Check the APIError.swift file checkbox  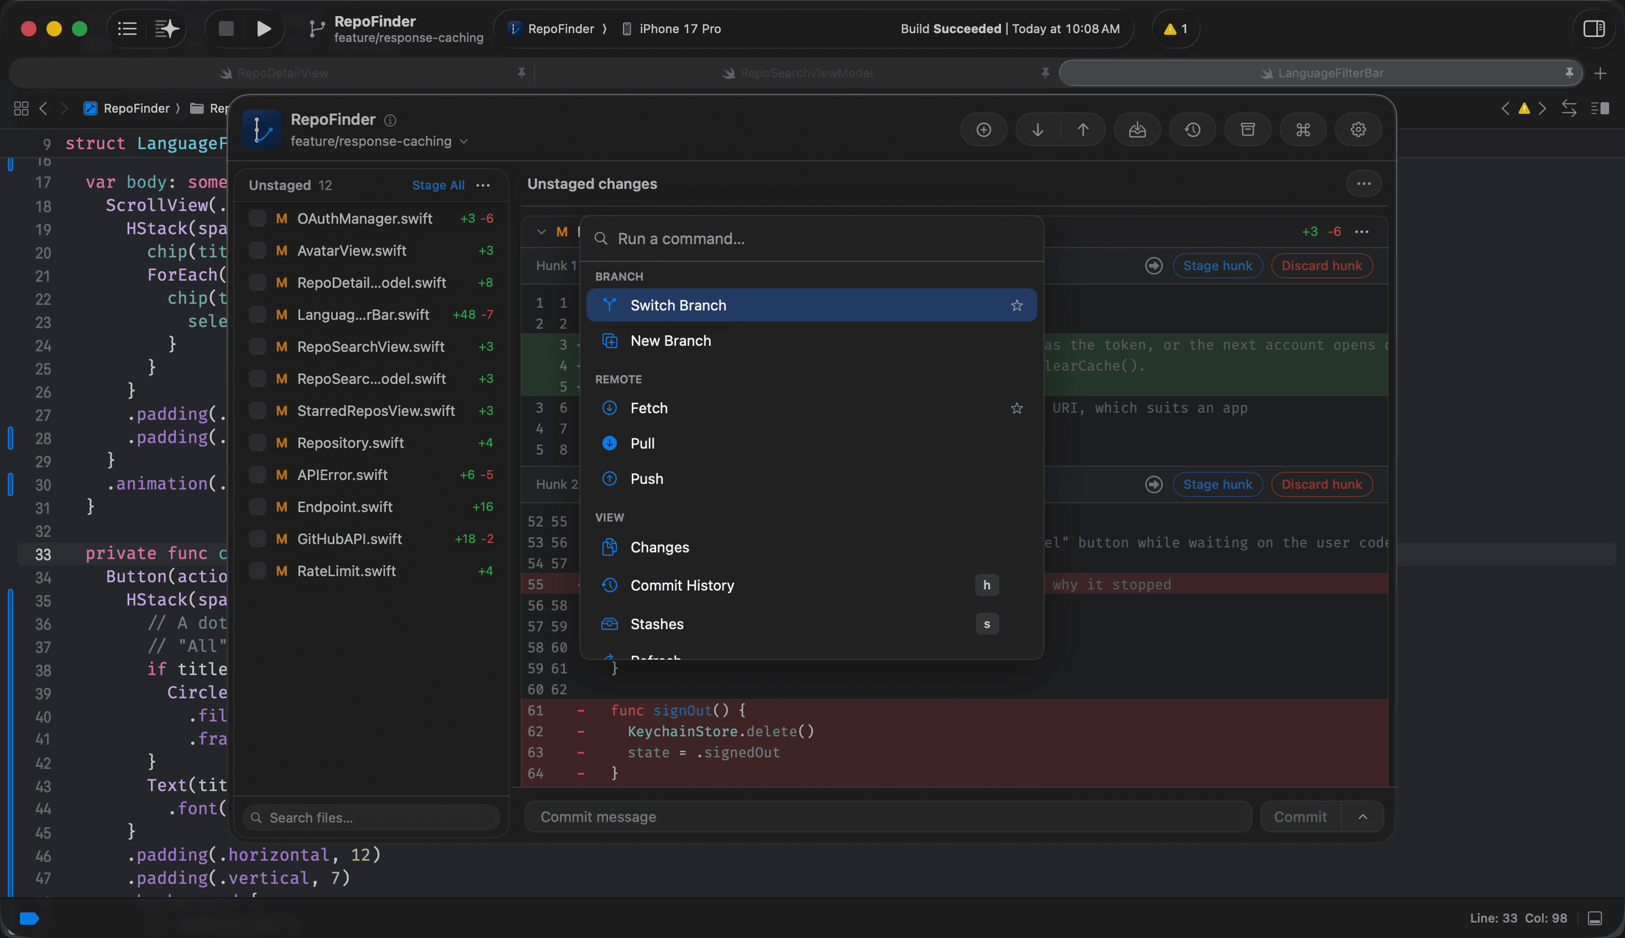click(x=257, y=475)
